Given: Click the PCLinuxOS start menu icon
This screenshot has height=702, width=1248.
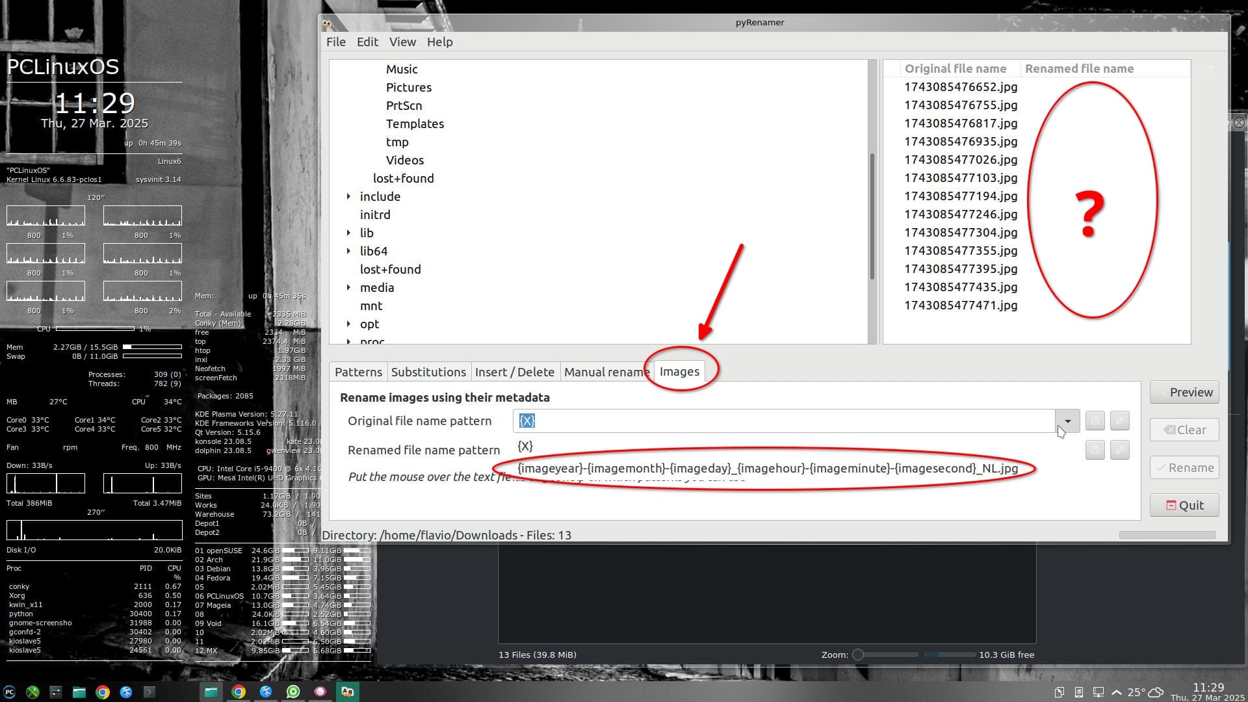Looking at the screenshot, I should click(x=10, y=692).
